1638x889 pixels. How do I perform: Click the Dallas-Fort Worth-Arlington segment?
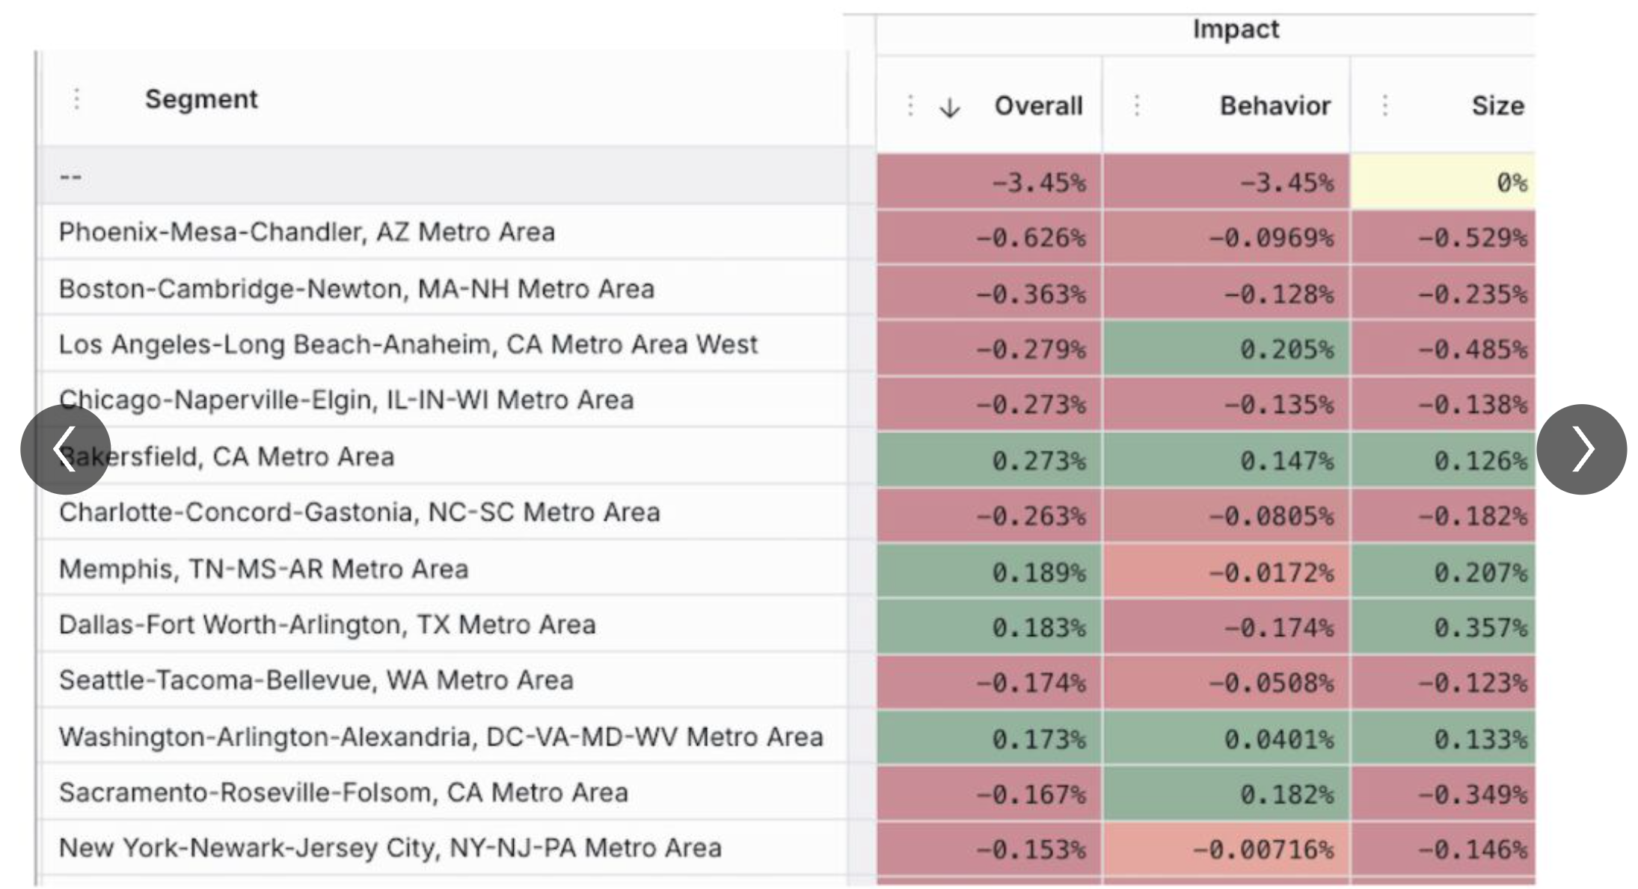pos(327,624)
